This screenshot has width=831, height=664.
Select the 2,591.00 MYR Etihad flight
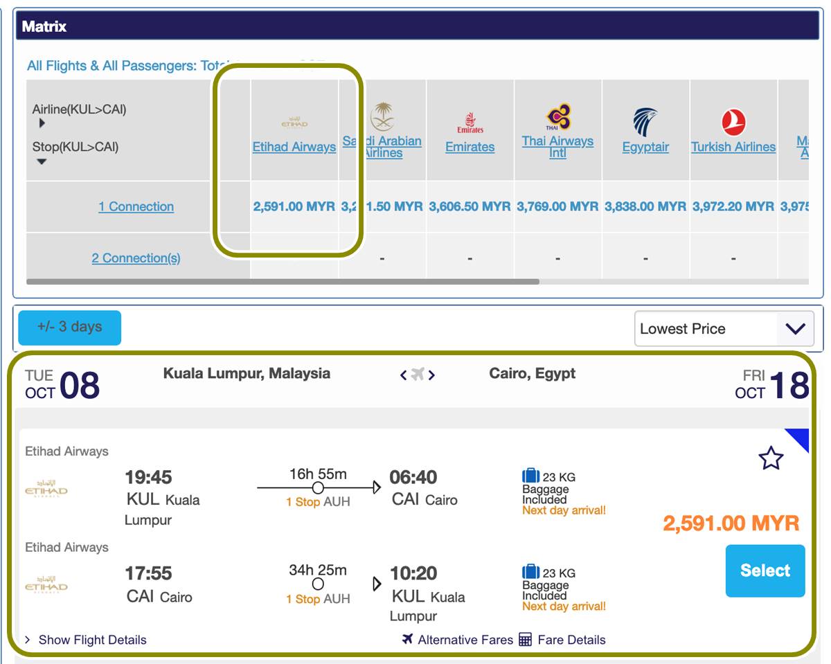pyautogui.click(x=765, y=571)
